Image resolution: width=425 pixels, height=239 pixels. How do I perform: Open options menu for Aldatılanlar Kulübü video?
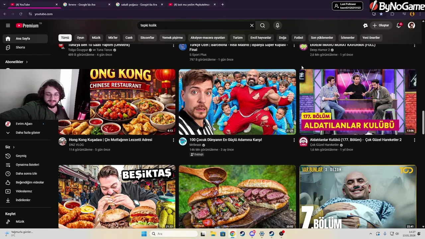pyautogui.click(x=414, y=140)
